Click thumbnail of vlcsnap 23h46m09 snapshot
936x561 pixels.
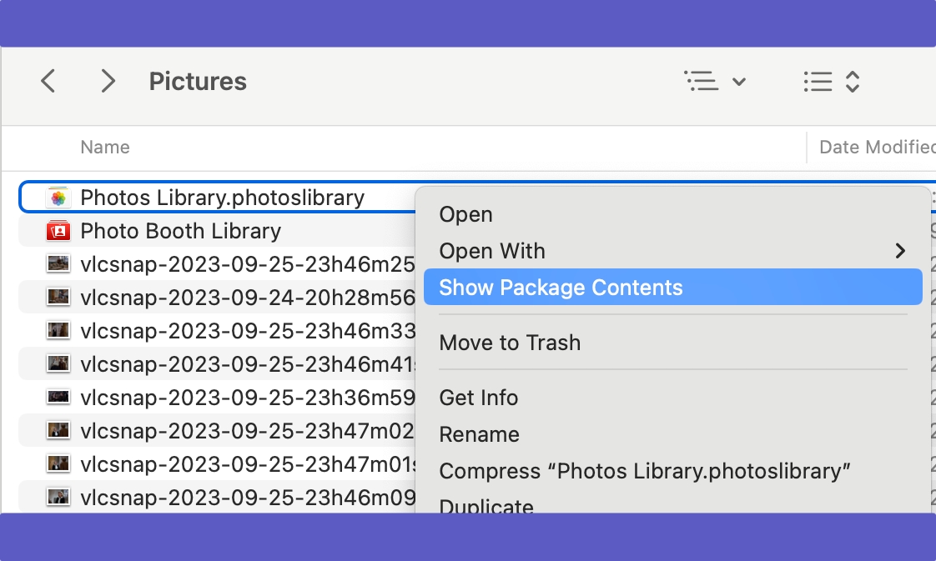pyautogui.click(x=58, y=496)
